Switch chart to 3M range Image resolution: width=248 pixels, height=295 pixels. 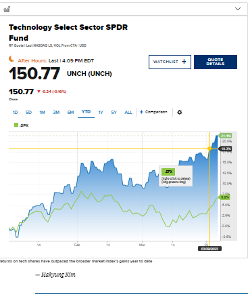(x=56, y=113)
